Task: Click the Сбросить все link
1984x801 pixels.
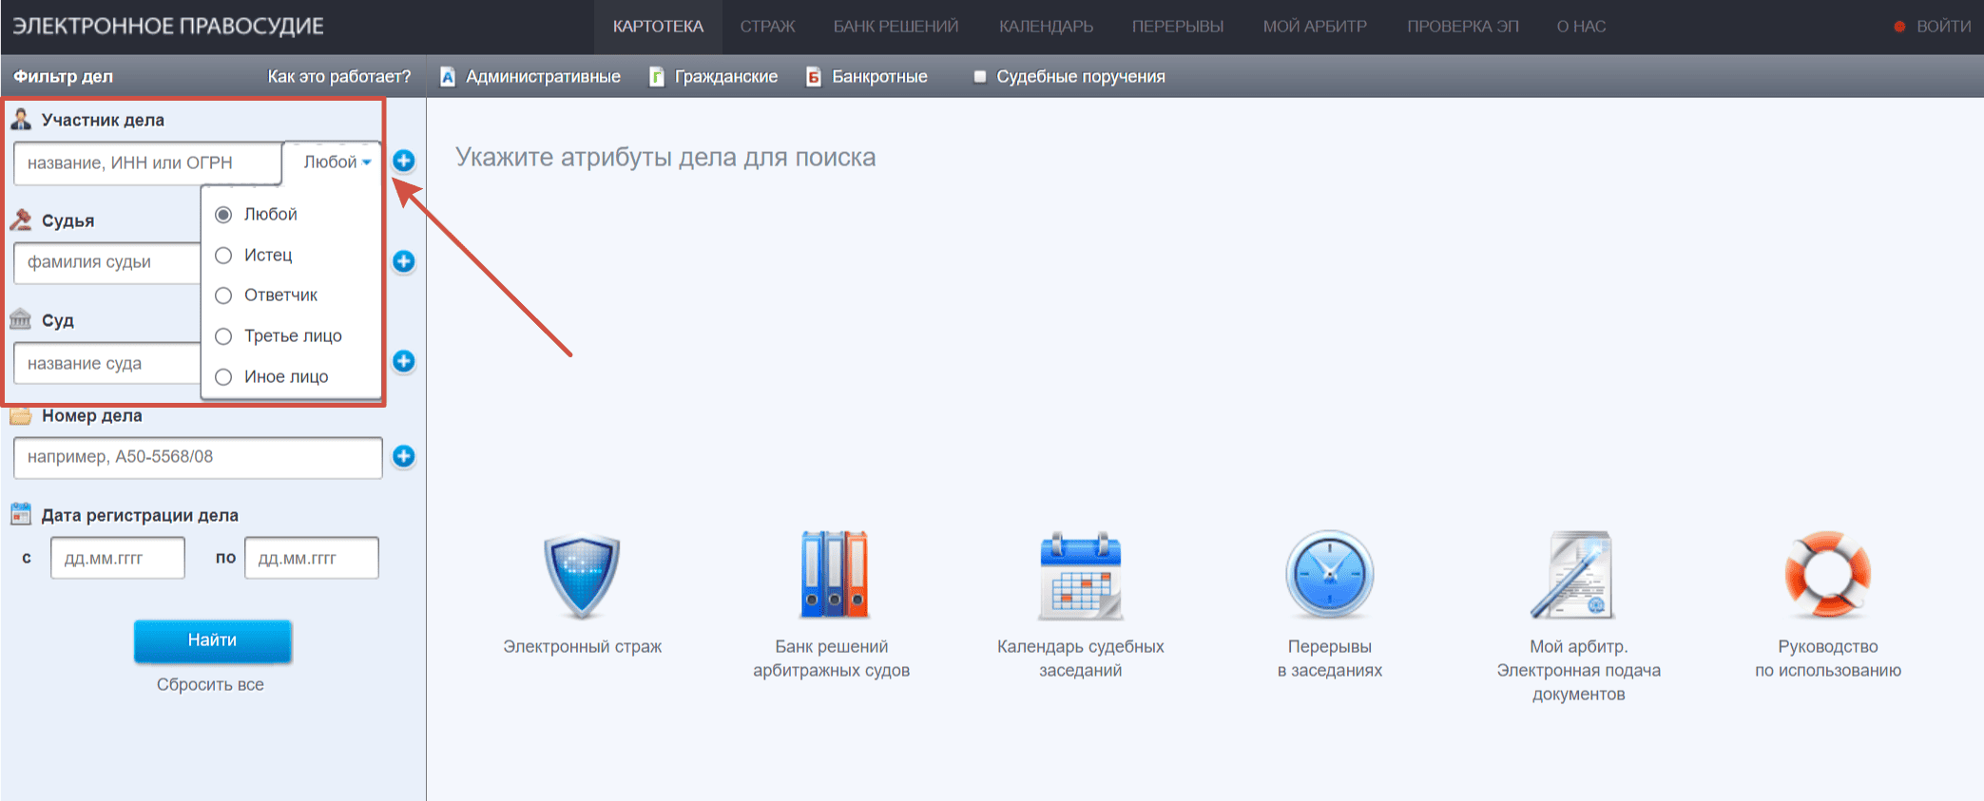Action: [210, 685]
